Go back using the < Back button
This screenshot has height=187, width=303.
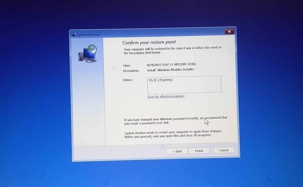177,151
